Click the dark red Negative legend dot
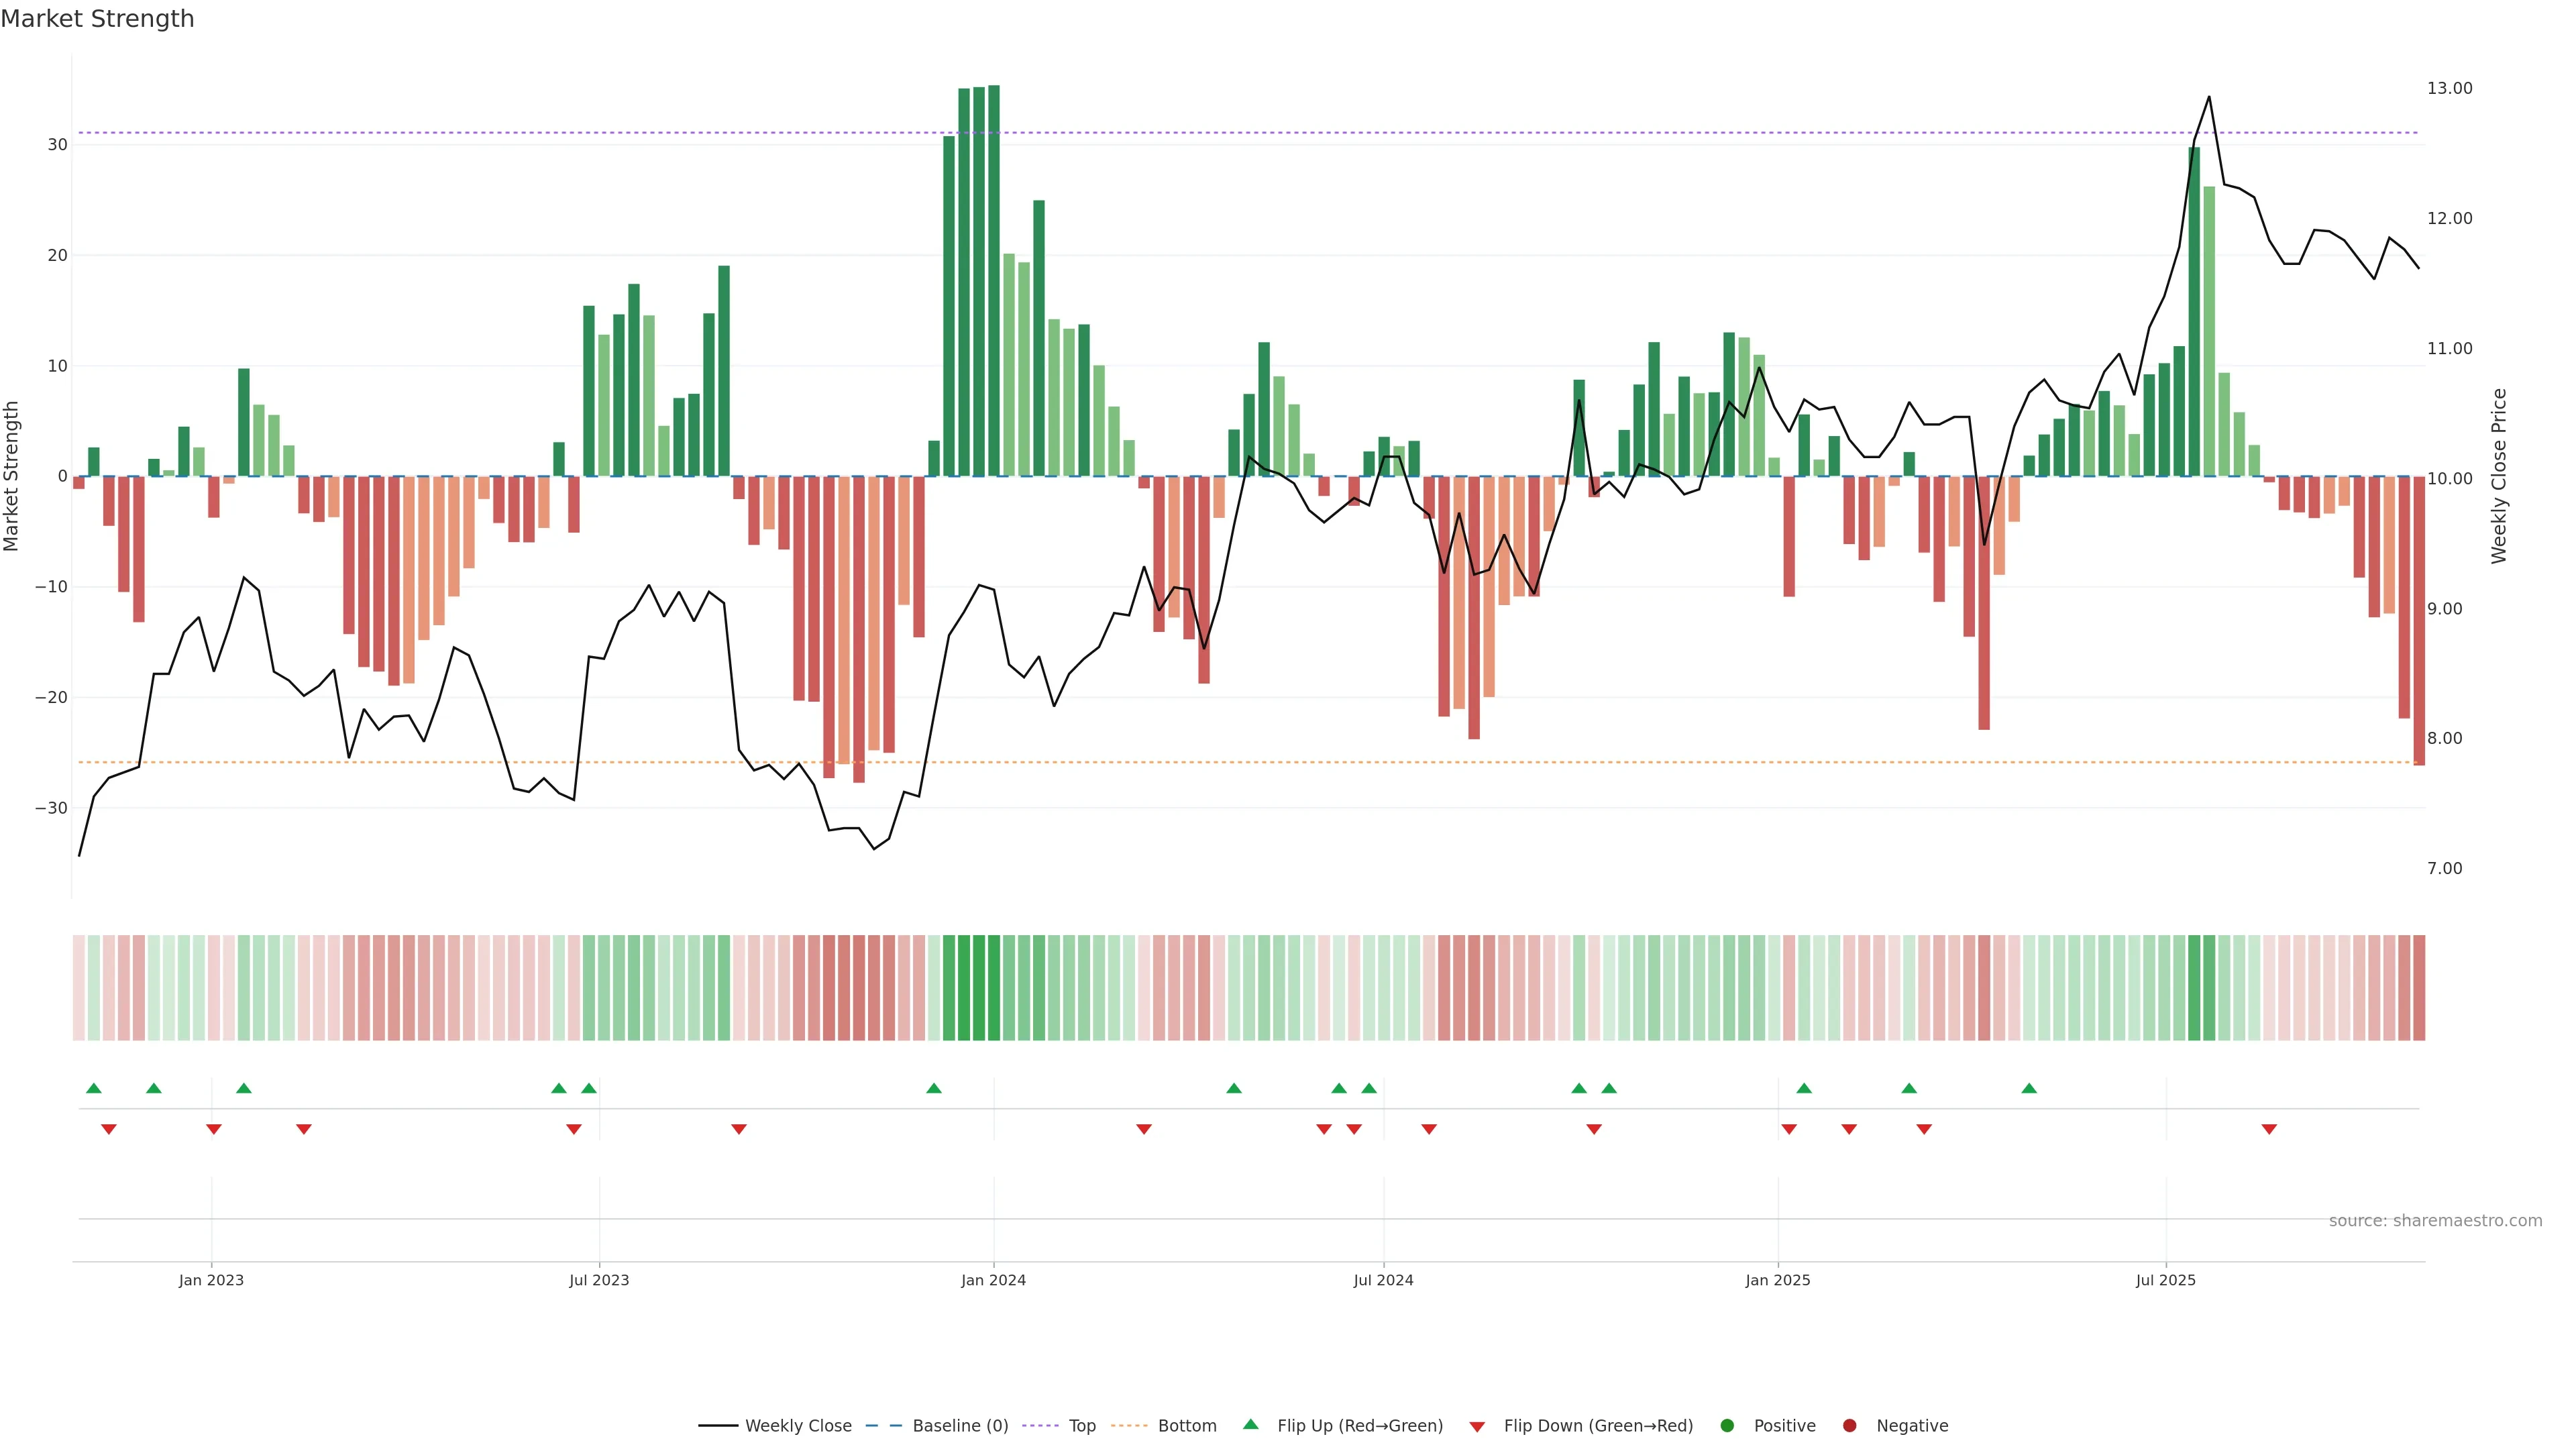 pos(1849,1425)
